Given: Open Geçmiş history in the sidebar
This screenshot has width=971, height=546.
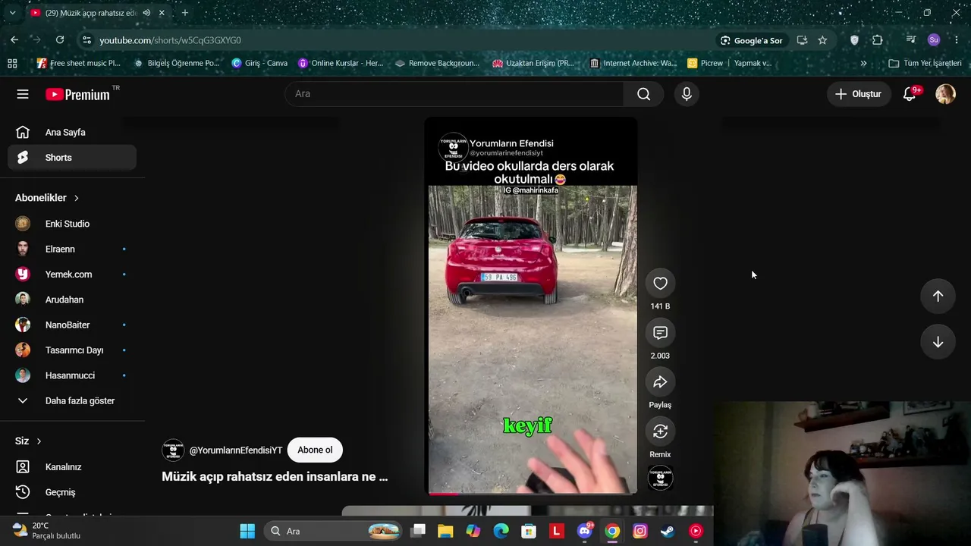Looking at the screenshot, I should [x=72, y=492].
